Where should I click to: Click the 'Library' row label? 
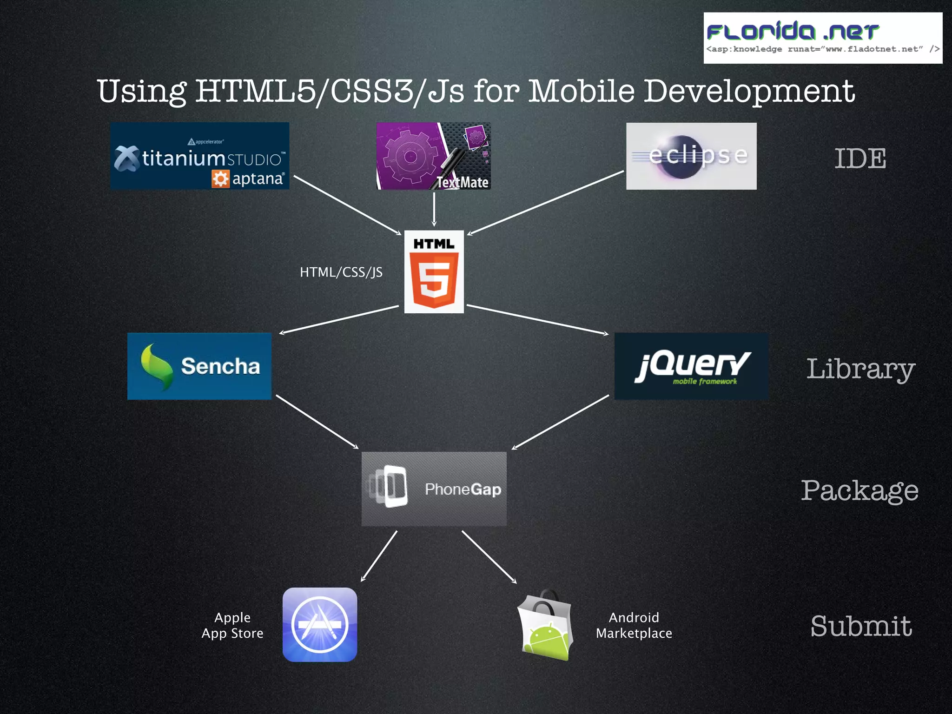coord(860,370)
